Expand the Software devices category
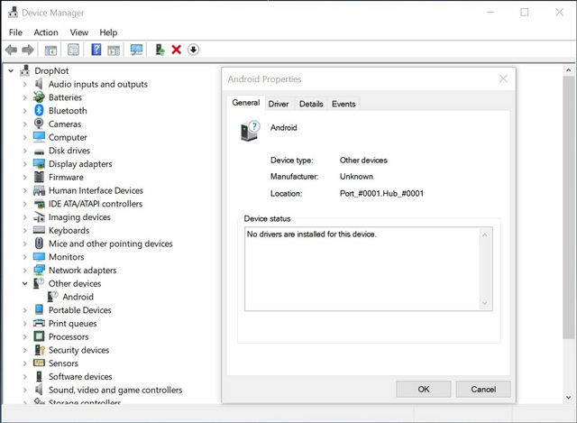The width and height of the screenshot is (577, 423). tap(24, 377)
